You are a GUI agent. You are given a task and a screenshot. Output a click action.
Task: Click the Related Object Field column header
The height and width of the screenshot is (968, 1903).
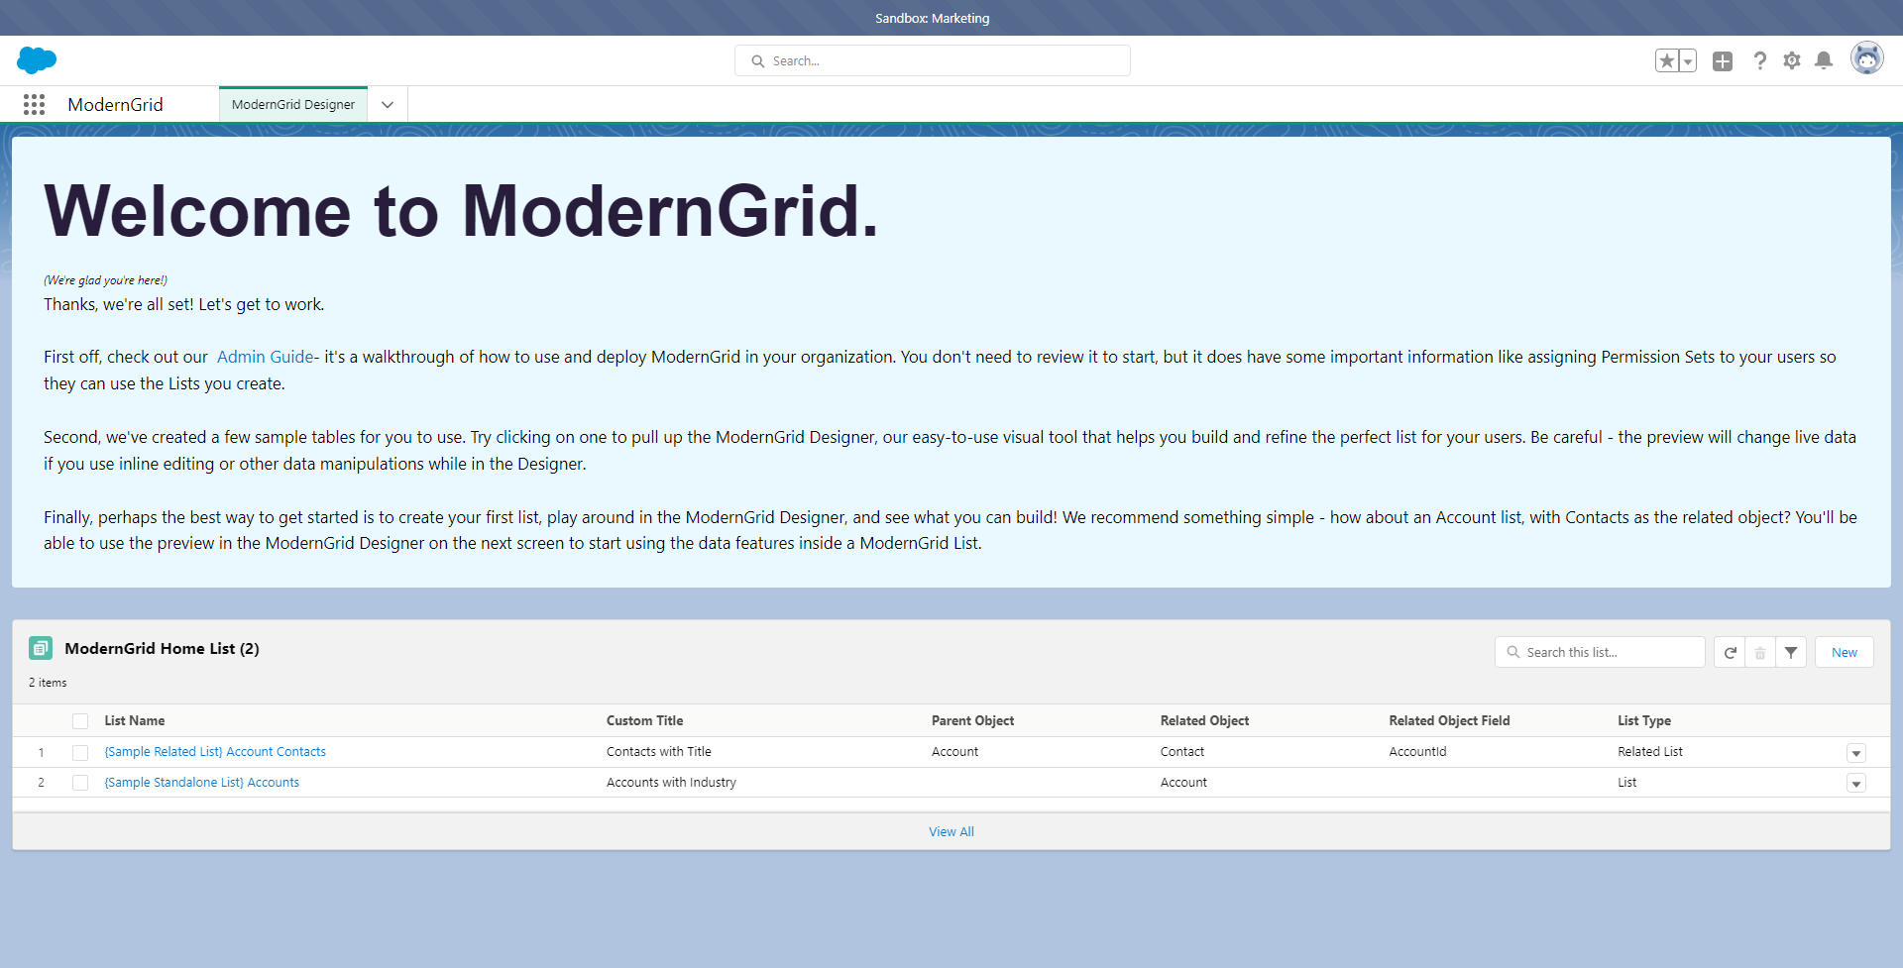1449,721
